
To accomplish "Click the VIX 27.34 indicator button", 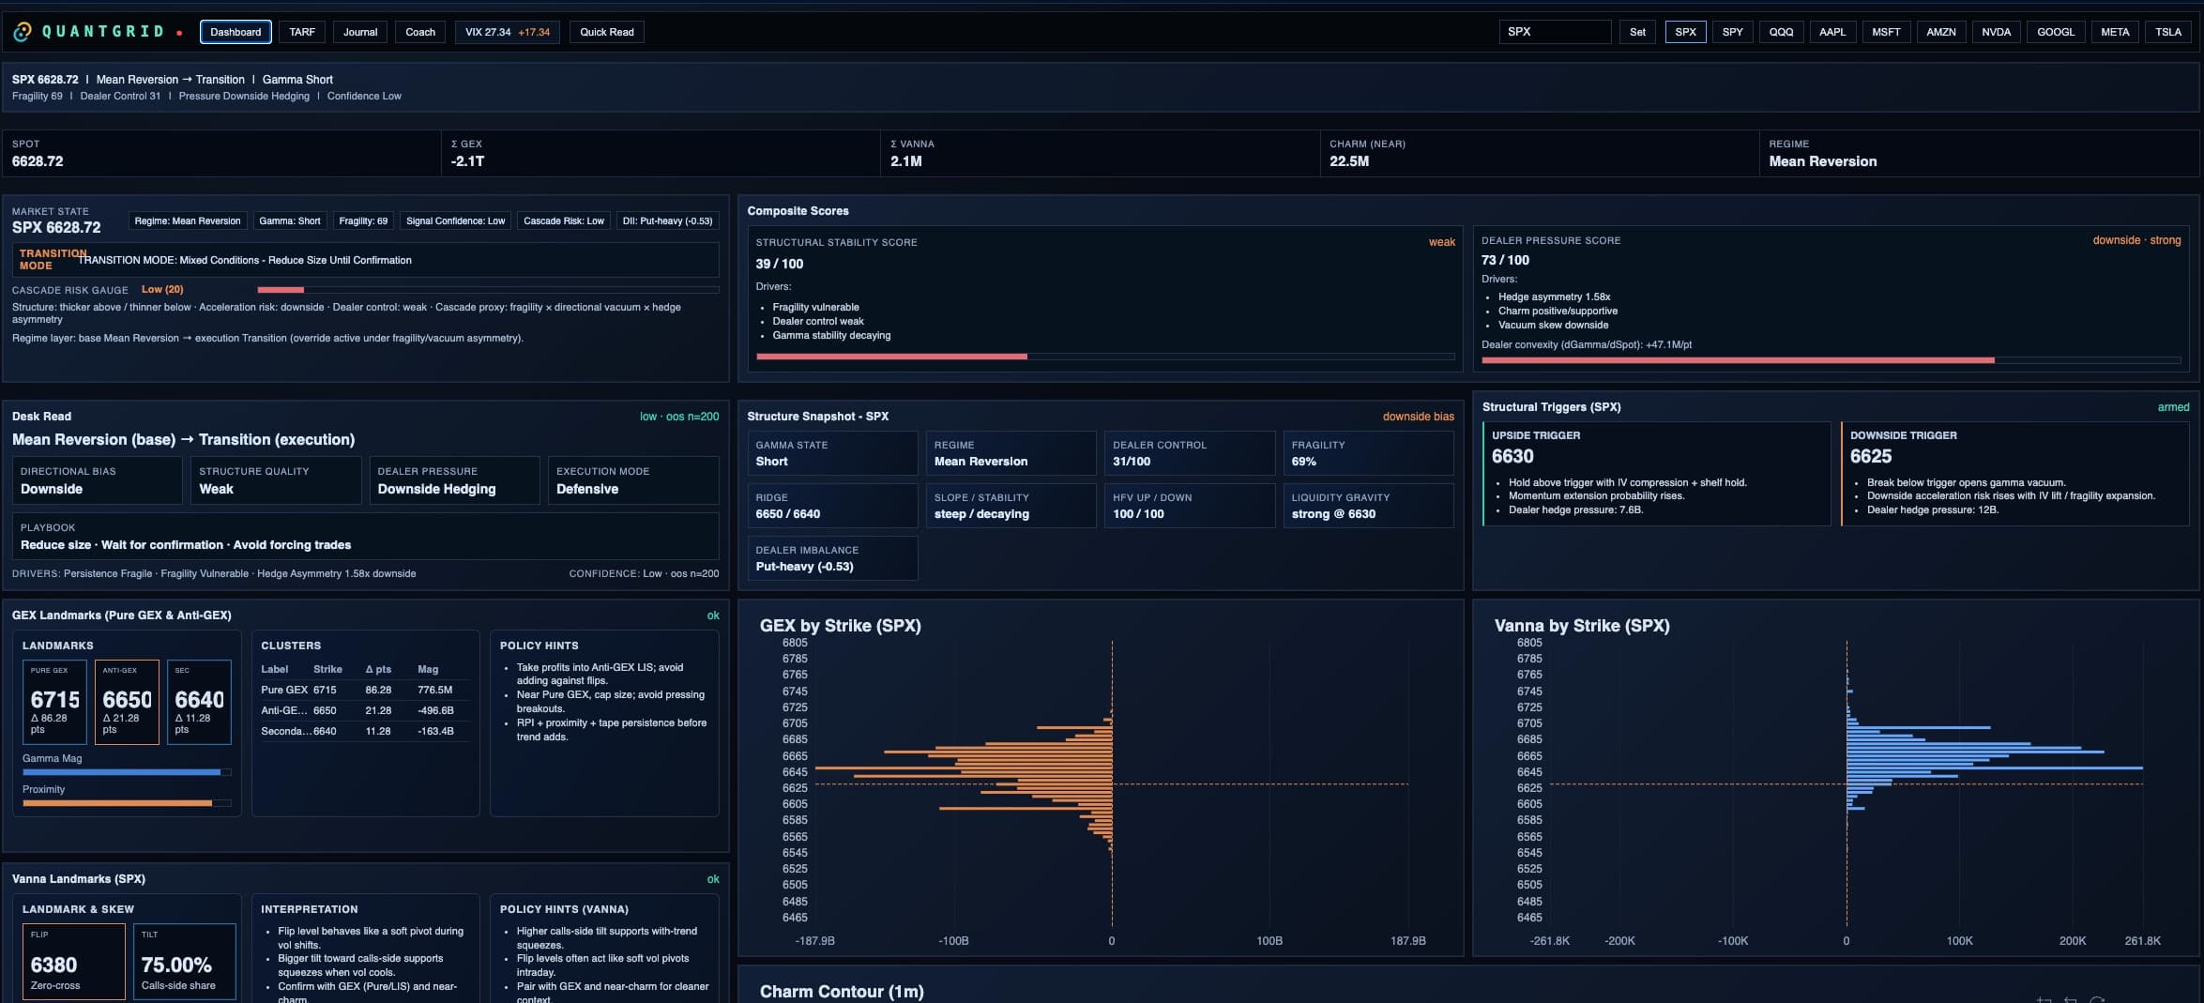I will pos(507,32).
